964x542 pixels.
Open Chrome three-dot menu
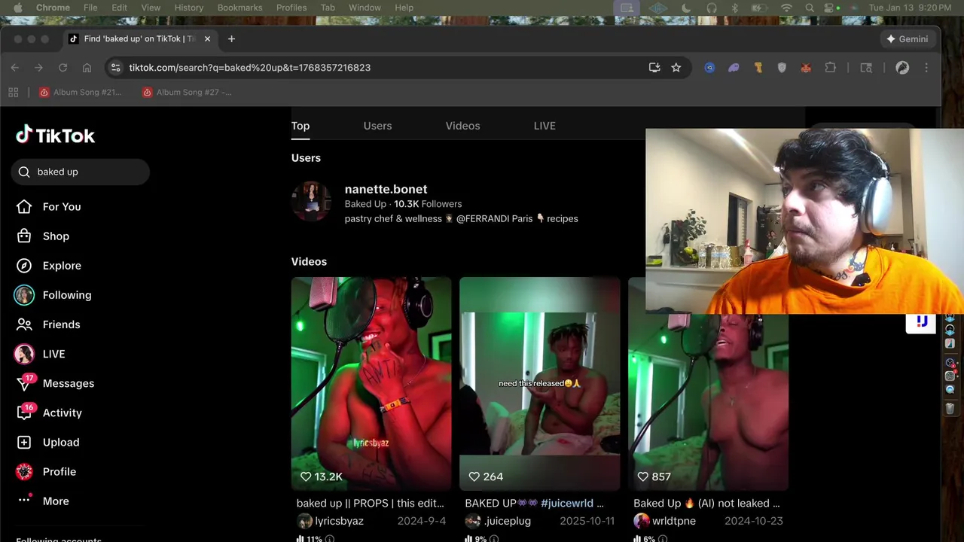click(926, 68)
